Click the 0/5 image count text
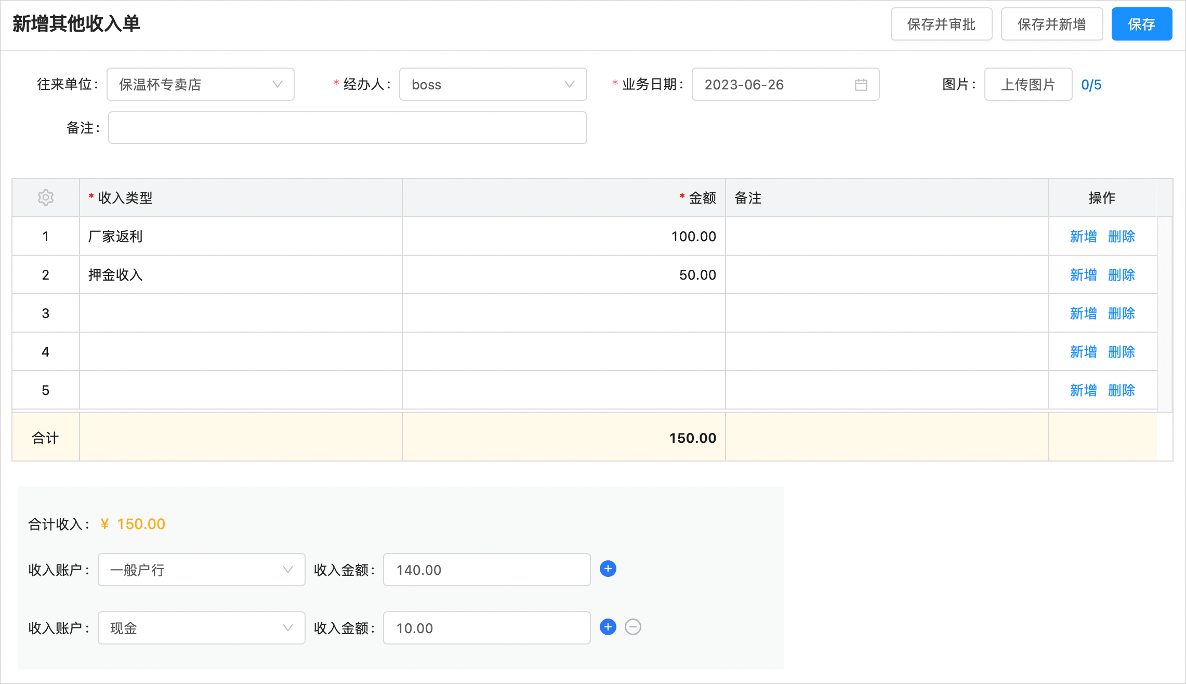This screenshot has height=684, width=1186. (x=1091, y=85)
